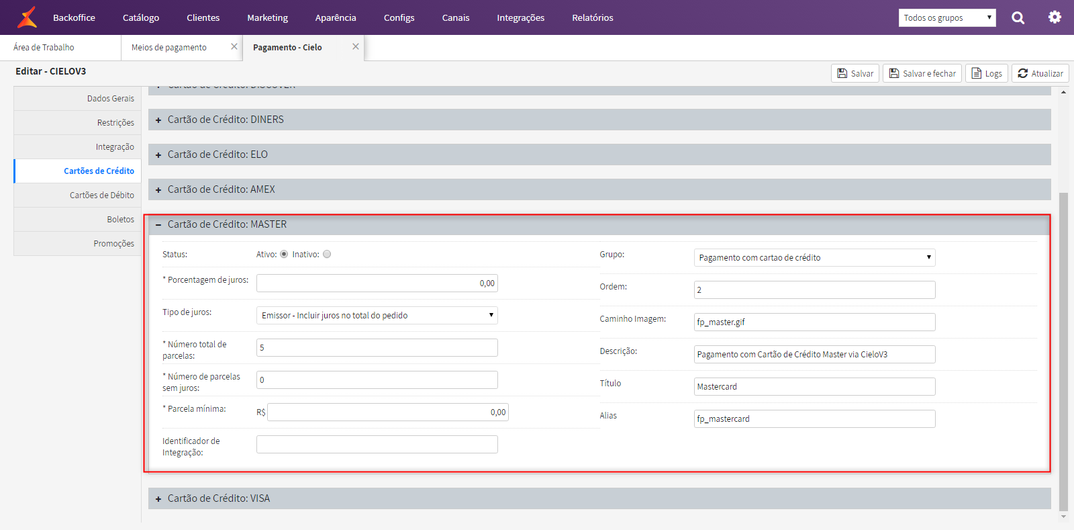
Task: Click the vertical scrollbar thumb
Action: pos(1063,351)
